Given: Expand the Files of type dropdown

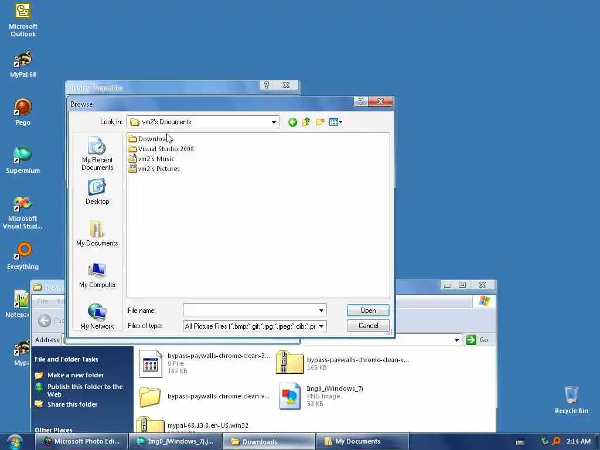Looking at the screenshot, I should (x=322, y=326).
